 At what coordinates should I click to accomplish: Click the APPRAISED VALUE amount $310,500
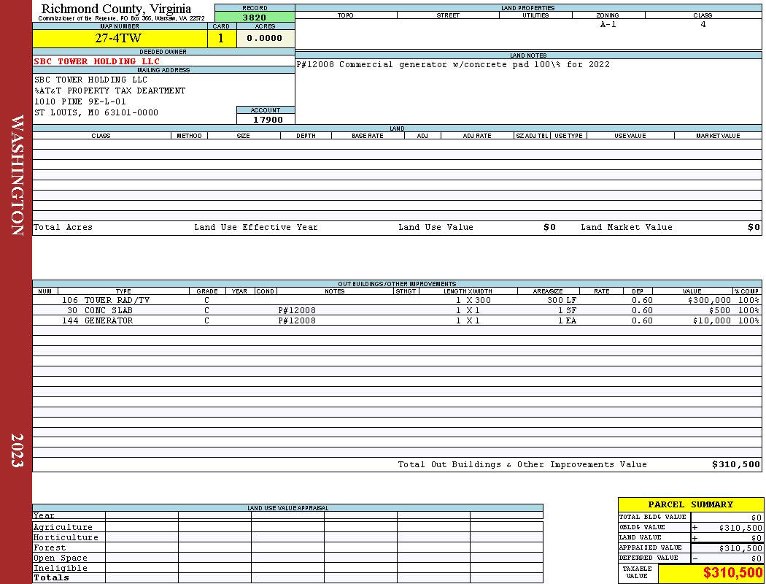[x=740, y=548]
